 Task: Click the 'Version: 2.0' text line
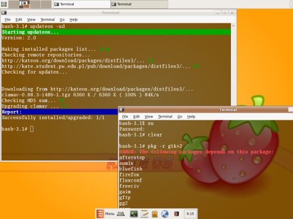[19, 38]
